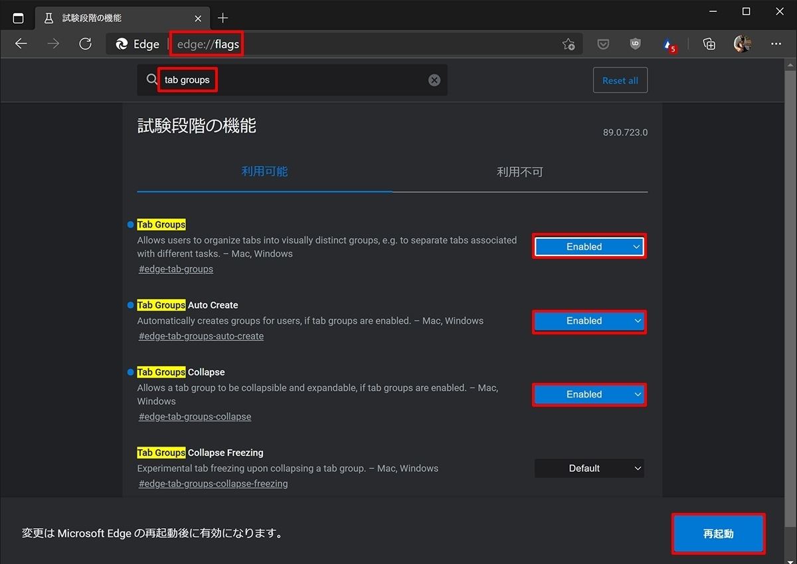Image resolution: width=797 pixels, height=564 pixels.
Task: Click the version number 89.0.723.0
Action: [625, 133]
